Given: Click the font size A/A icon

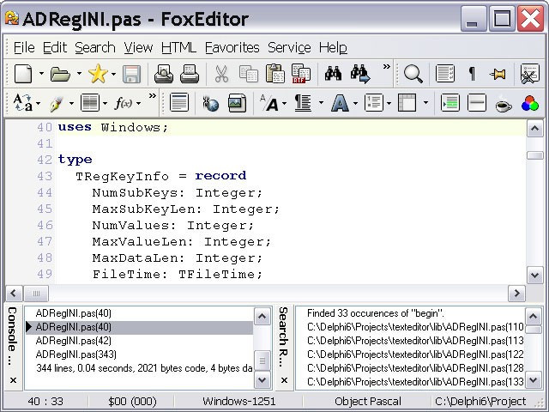Looking at the screenshot, I should (268, 103).
